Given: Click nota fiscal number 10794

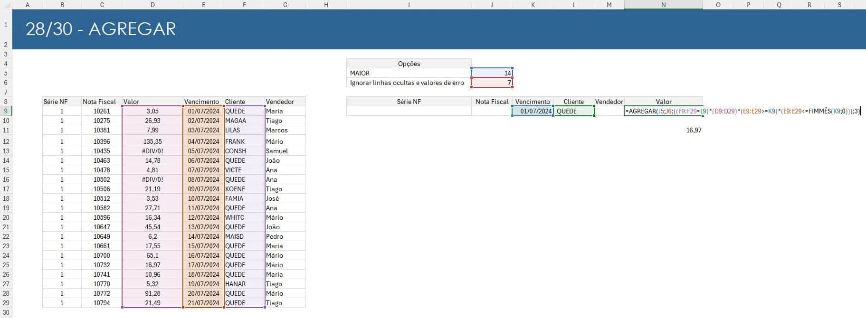Looking at the screenshot, I should coord(102,303).
